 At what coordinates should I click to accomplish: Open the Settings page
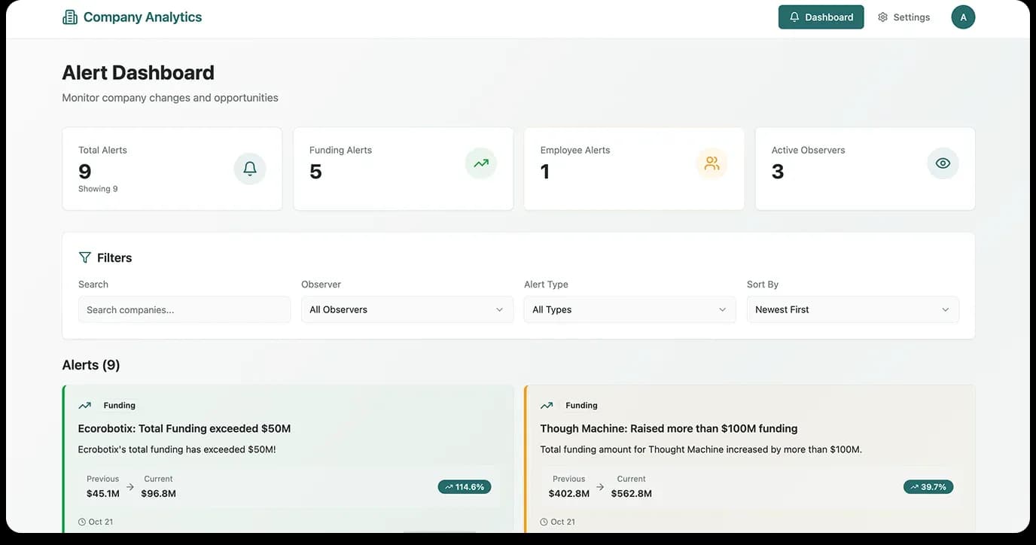(x=903, y=17)
